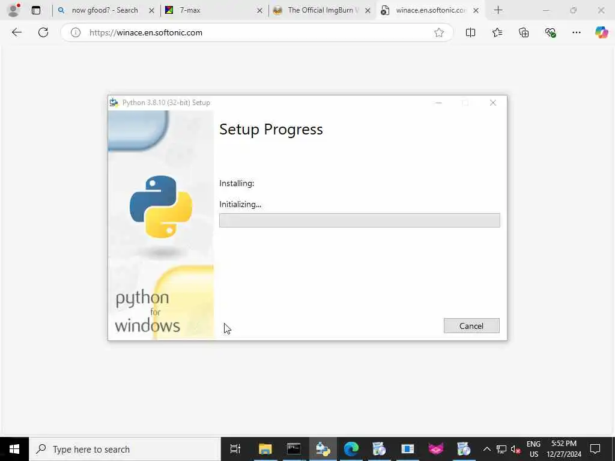Open Edge Settings and more menu
Image resolution: width=615 pixels, height=461 pixels.
click(x=577, y=32)
